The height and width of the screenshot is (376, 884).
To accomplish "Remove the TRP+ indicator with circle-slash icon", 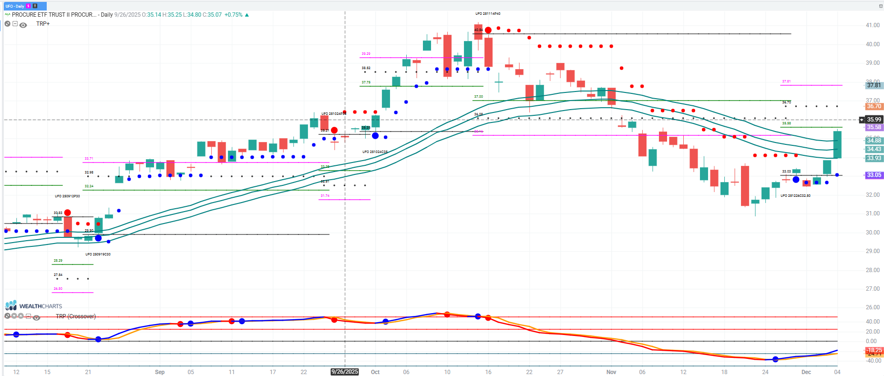I will point(8,24).
